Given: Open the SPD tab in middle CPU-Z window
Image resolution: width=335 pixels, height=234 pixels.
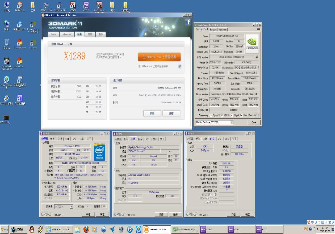Looking at the screenshot, I should point(147,139).
